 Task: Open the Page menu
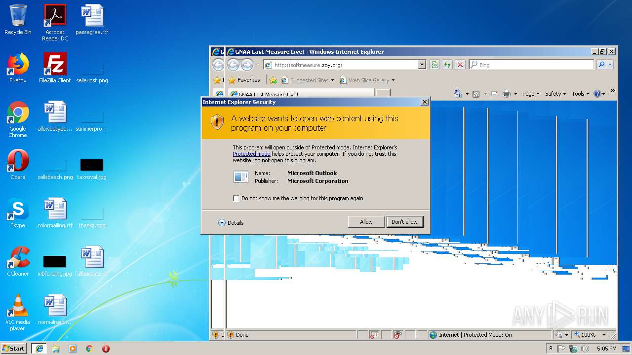[x=531, y=94]
